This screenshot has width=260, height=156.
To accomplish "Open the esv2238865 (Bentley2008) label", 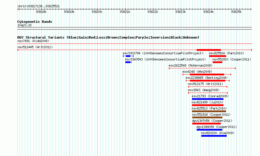I will [x=207, y=78].
